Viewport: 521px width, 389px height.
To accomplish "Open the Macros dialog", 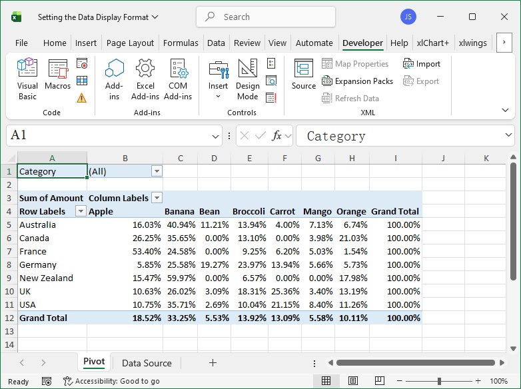I will click(x=58, y=74).
